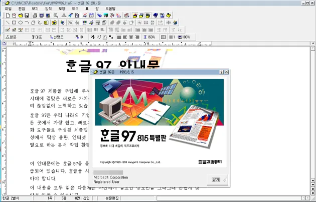This screenshot has width=316, height=202.
Task: Click the calendar icon in the top toolbar
Action: 91,15
